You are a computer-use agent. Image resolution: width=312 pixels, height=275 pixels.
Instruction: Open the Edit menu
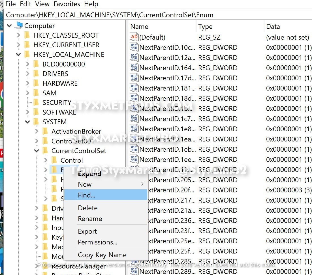(25, 4)
